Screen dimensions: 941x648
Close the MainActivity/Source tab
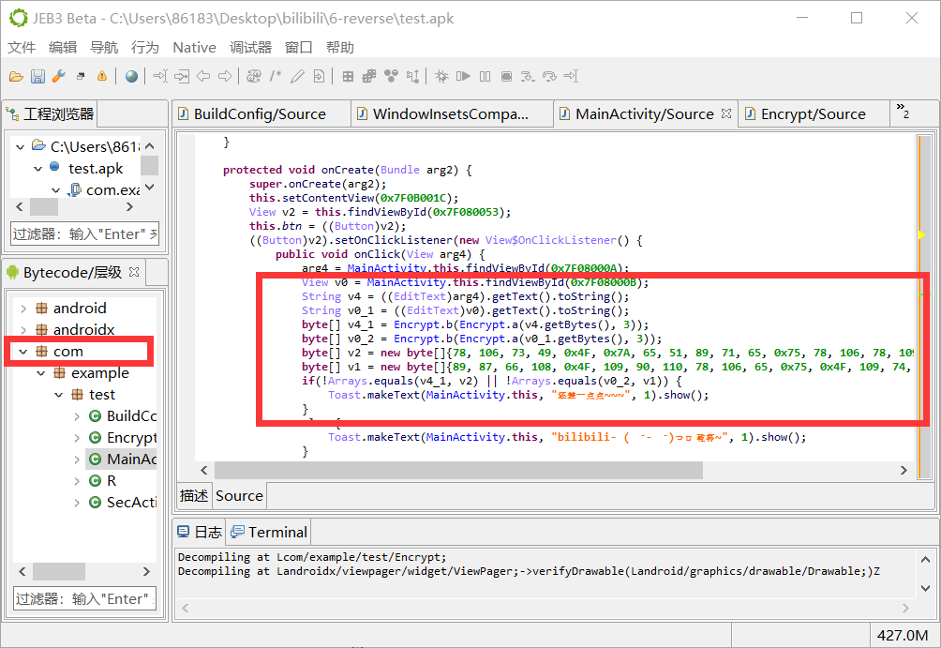pyautogui.click(x=726, y=113)
